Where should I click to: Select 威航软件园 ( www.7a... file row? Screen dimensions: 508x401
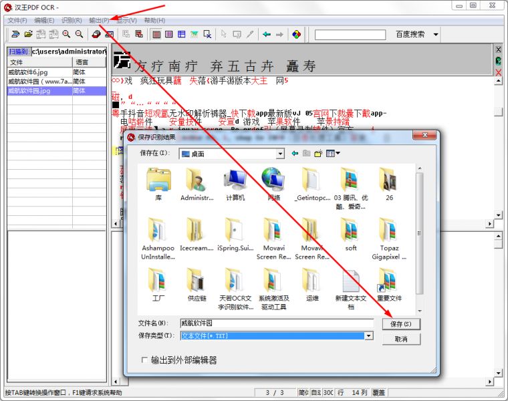coord(57,82)
